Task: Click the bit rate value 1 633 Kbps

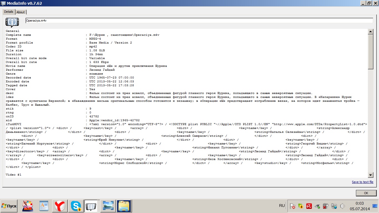Action: (99, 62)
